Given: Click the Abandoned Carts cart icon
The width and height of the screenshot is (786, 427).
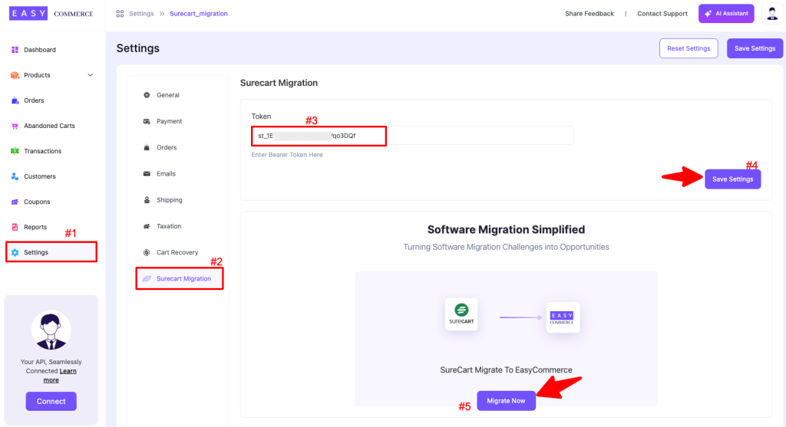Looking at the screenshot, I should click(15, 126).
